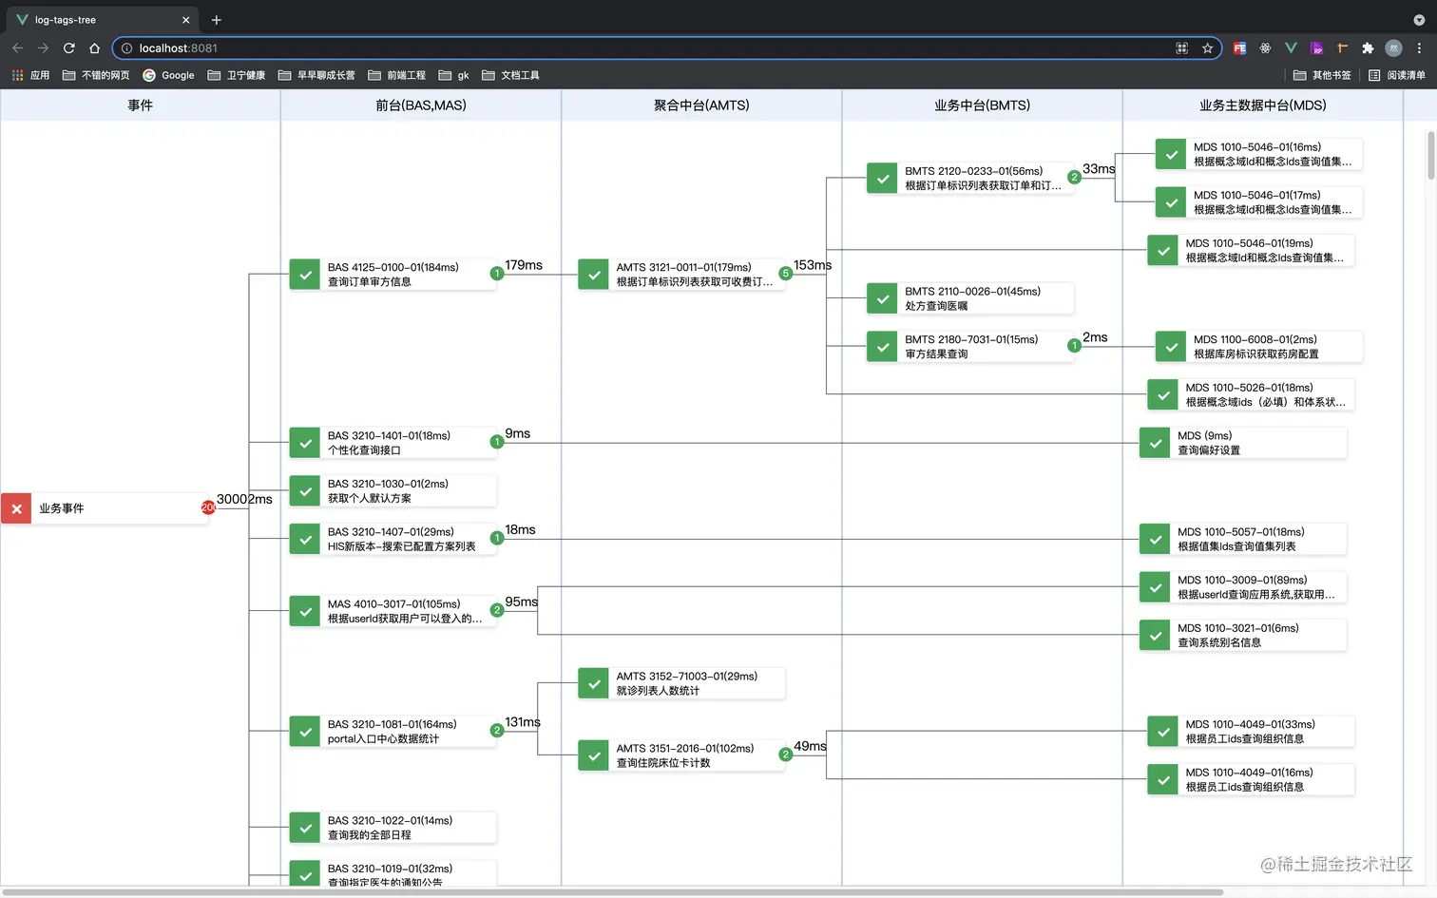The image size is (1437, 898).
Task: Toggle badge 1 on BMTS 2180-7031-01 node
Action: coord(1074,346)
